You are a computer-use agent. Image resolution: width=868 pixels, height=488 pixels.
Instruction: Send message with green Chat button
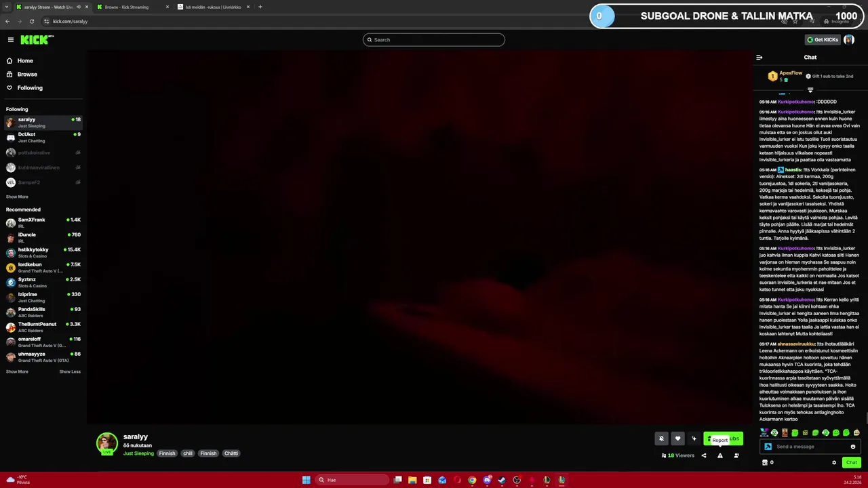(x=851, y=463)
